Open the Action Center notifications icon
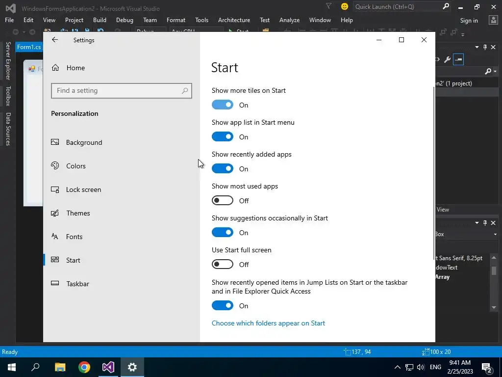Image resolution: width=502 pixels, height=377 pixels. tap(487, 367)
